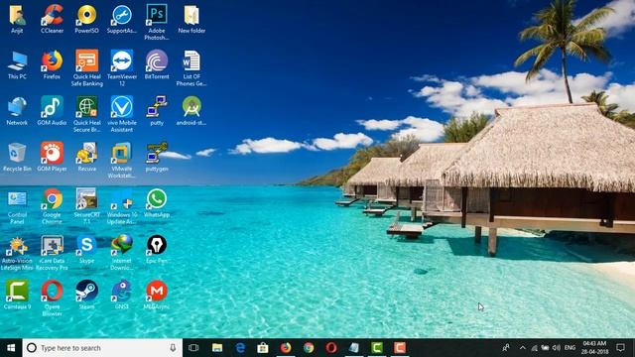Activate the search box microphone

coord(173,348)
